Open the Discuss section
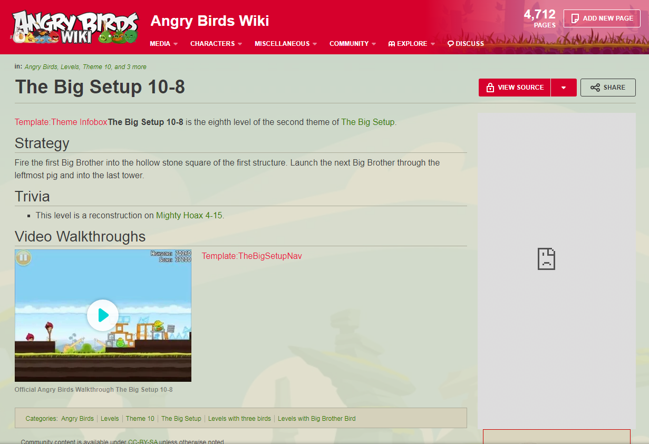 pos(466,44)
